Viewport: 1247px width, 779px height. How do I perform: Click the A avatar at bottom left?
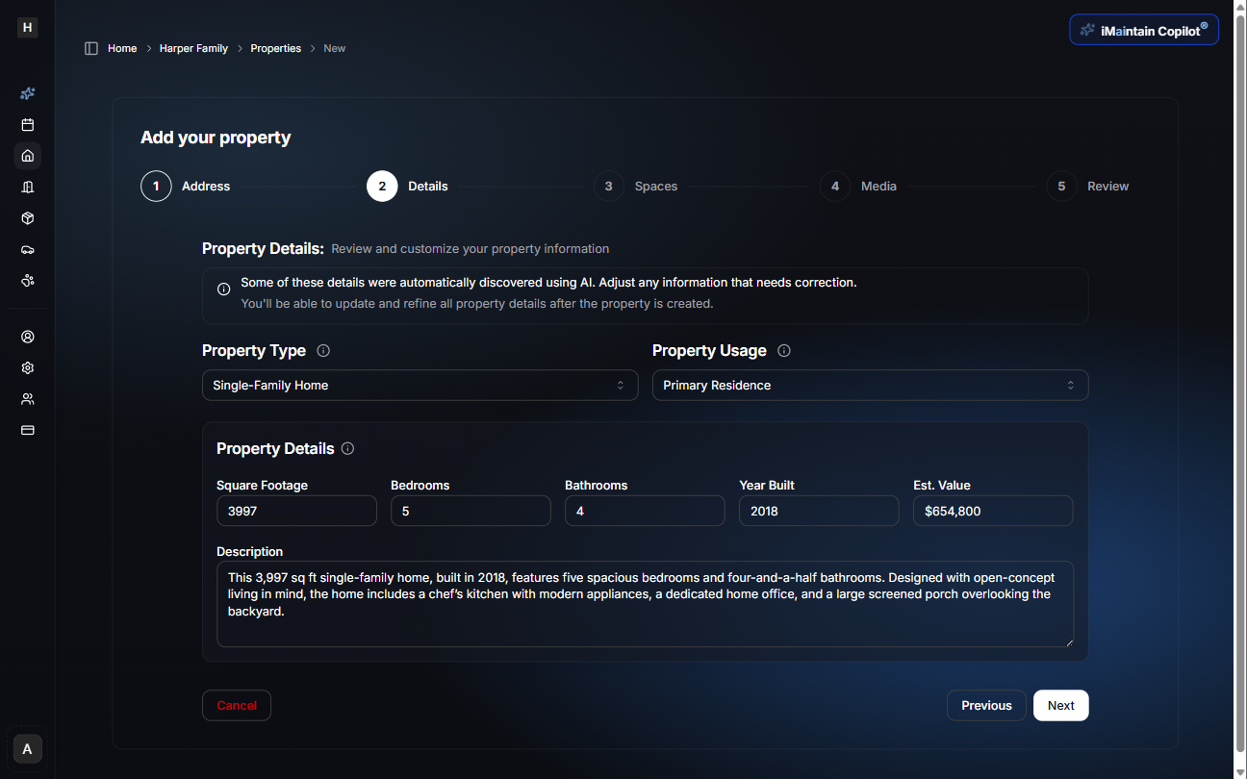(26, 748)
